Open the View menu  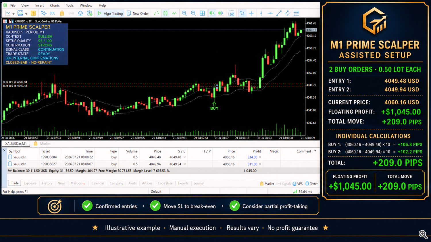tap(25, 5)
